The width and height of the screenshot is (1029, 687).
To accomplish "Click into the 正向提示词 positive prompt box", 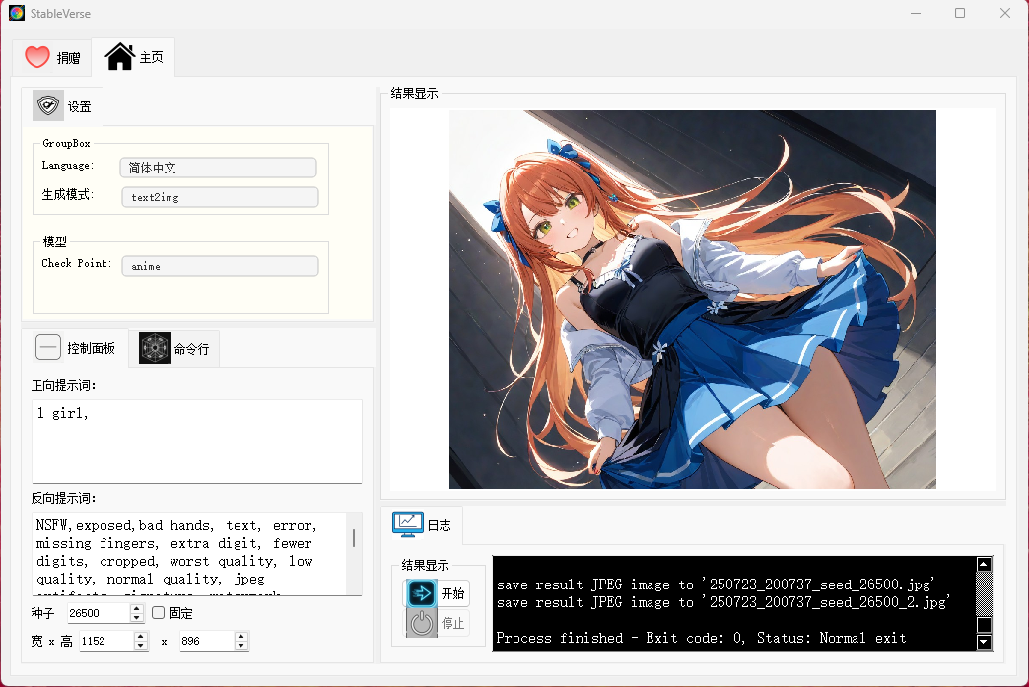I will tap(197, 441).
